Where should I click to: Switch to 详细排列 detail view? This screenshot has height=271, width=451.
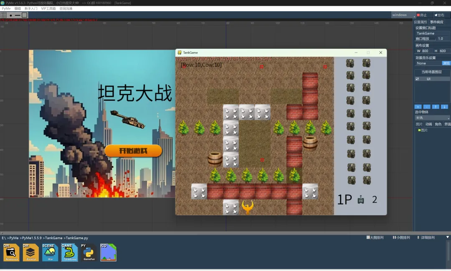[426, 238]
